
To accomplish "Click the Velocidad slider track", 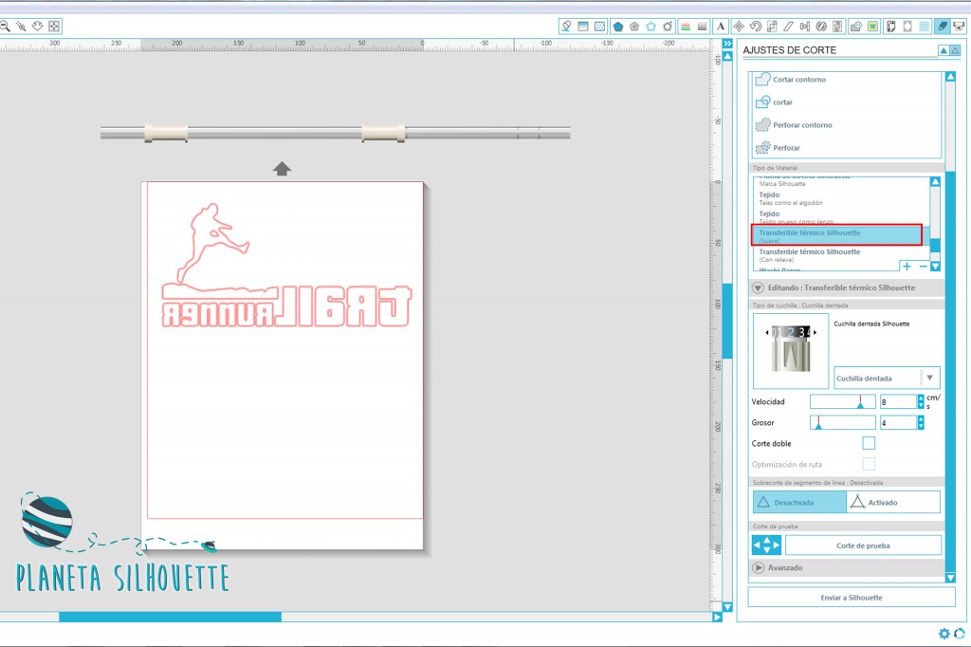I will coord(843,401).
